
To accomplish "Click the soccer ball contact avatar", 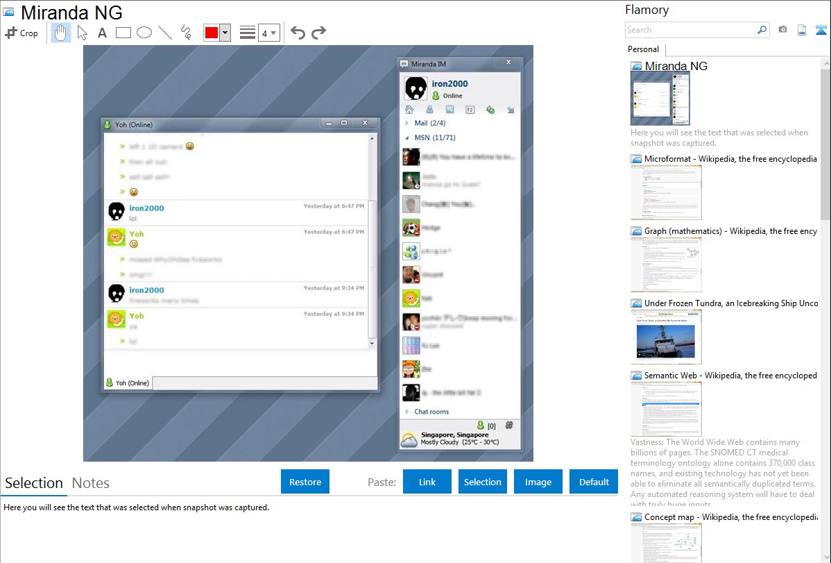I will (411, 228).
